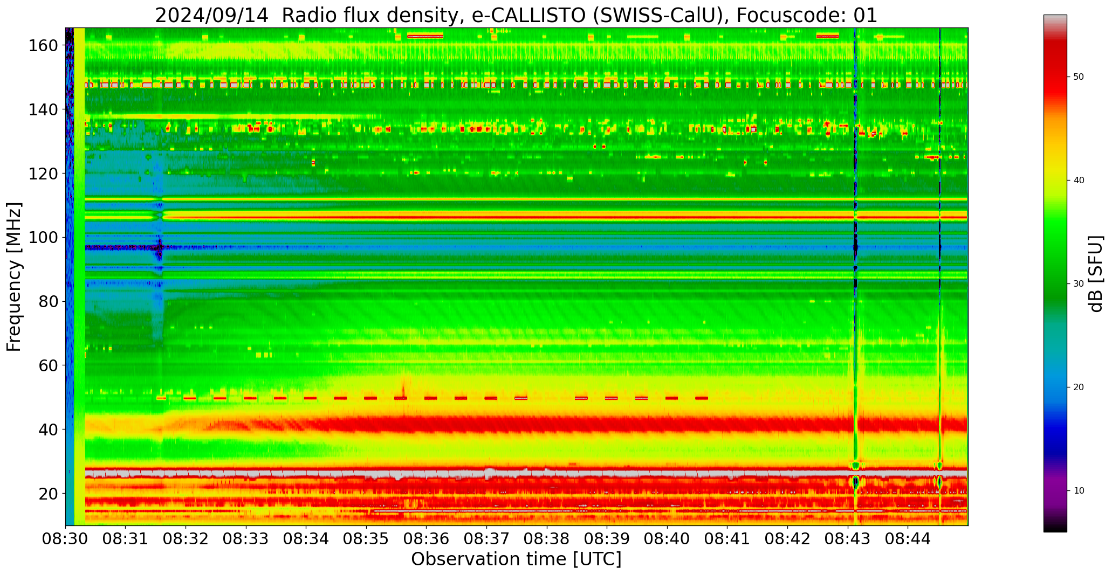Click the grey saturated band near 26 MHz
Screen dimensions: 1112x575
(526, 474)
